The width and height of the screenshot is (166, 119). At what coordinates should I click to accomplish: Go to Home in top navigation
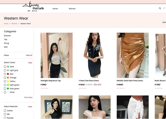tap(55, 9)
